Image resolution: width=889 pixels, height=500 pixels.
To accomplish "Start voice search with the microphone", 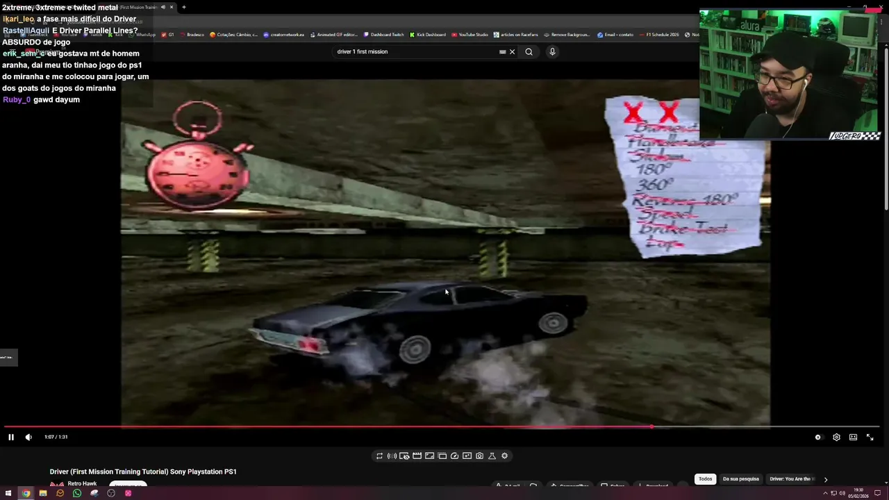I will [552, 51].
